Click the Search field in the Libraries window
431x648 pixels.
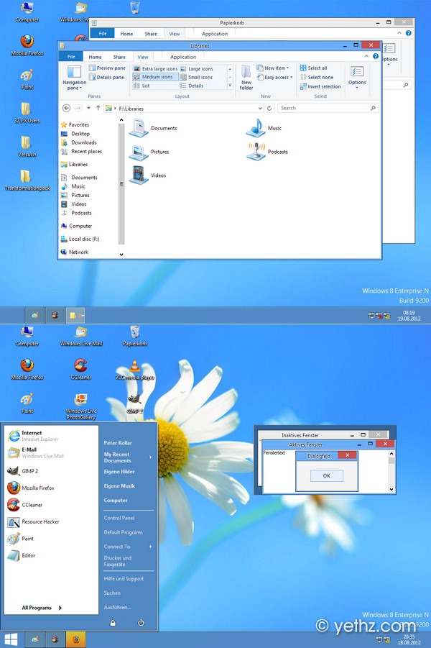click(x=328, y=108)
